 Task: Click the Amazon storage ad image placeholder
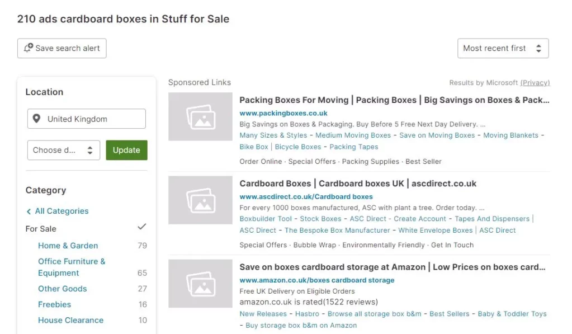[200, 284]
